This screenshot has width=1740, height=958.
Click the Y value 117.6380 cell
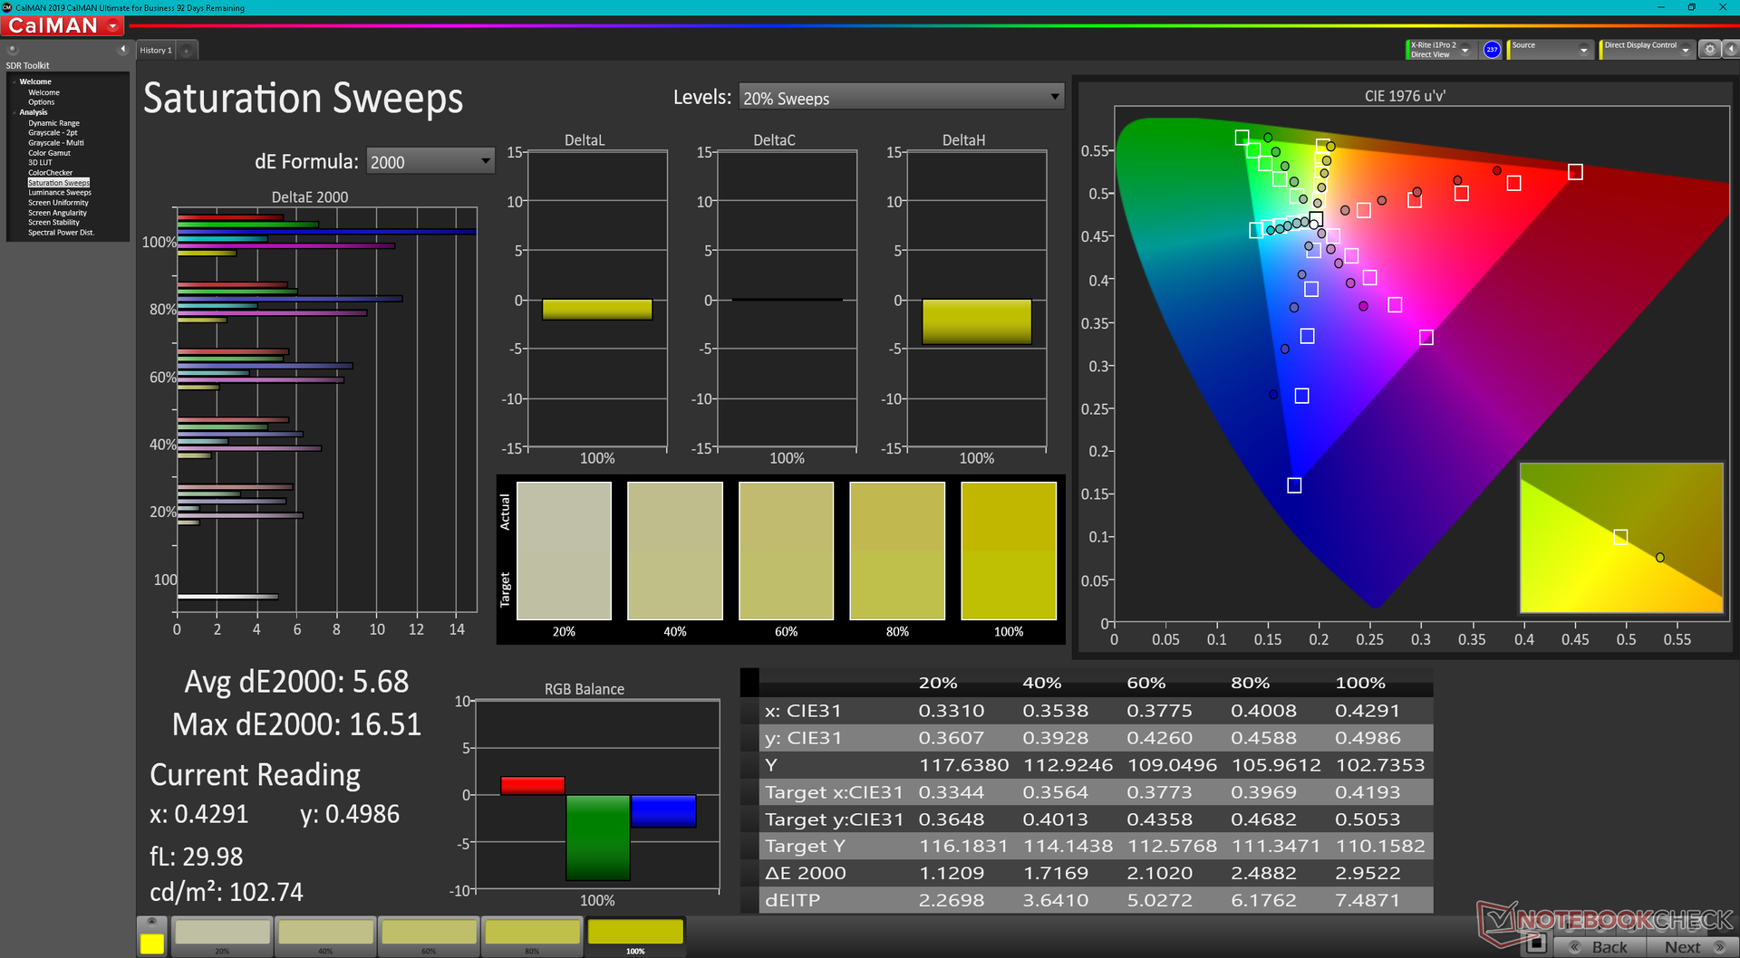click(x=963, y=765)
